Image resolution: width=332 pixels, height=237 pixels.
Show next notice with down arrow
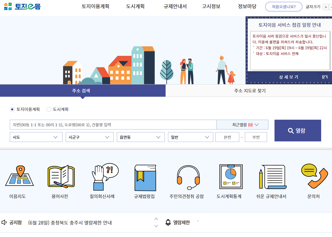click(156, 226)
